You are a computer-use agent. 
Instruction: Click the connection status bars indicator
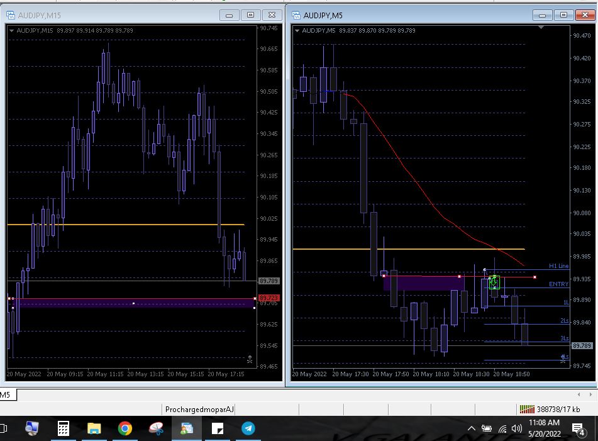527,410
